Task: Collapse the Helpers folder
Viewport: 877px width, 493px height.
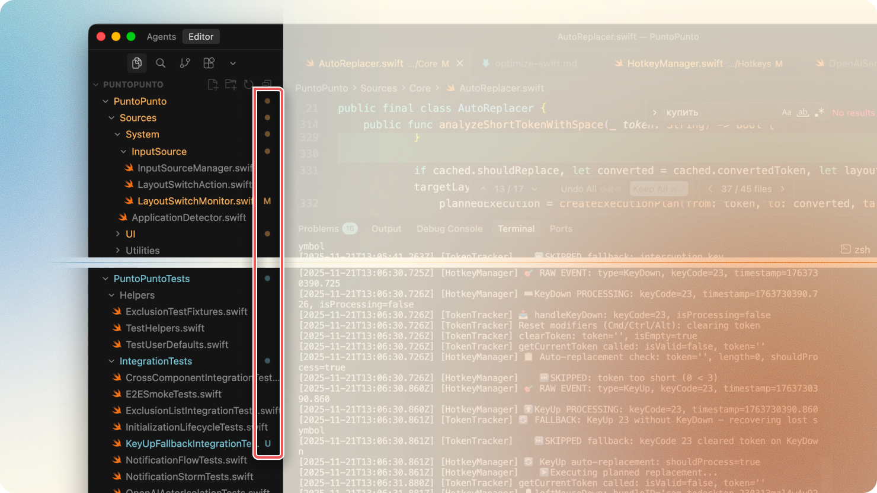Action: click(x=111, y=295)
